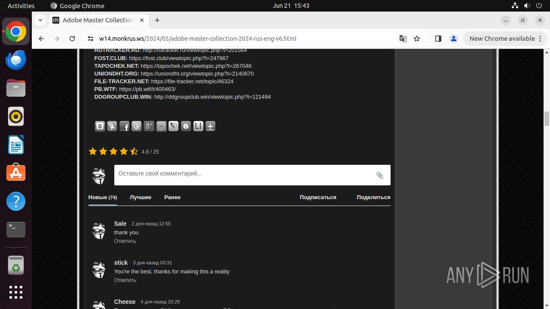This screenshot has width=550, height=309.
Task: Click the 4.8 / 25 rating text
Action: (150, 152)
